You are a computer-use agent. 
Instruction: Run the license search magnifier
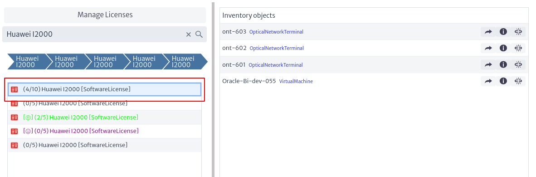[x=199, y=34]
